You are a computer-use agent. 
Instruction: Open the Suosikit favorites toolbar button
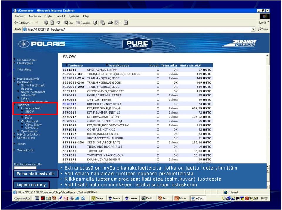coord(83,23)
